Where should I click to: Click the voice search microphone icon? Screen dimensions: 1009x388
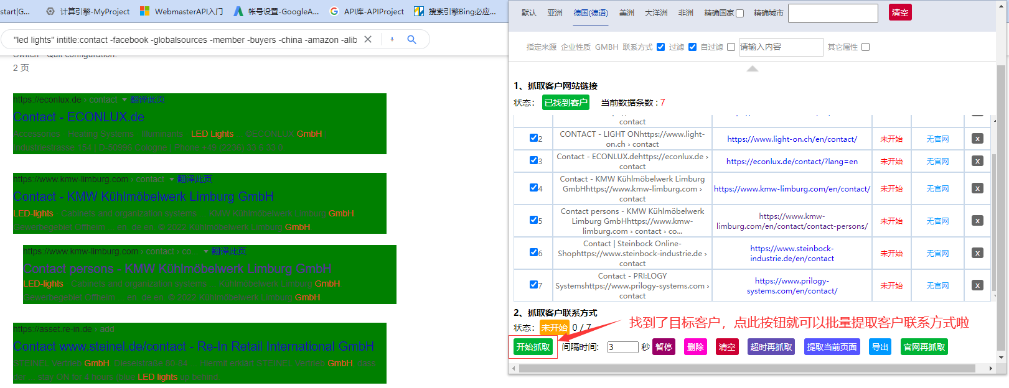point(392,40)
